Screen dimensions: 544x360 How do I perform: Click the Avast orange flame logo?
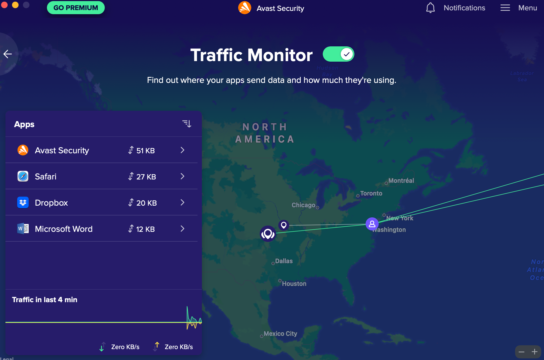pyautogui.click(x=244, y=8)
